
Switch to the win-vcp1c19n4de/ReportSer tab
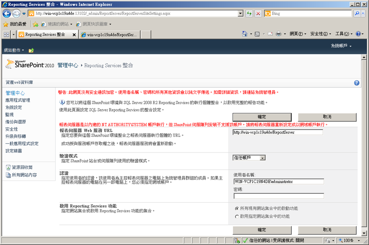pos(110,35)
